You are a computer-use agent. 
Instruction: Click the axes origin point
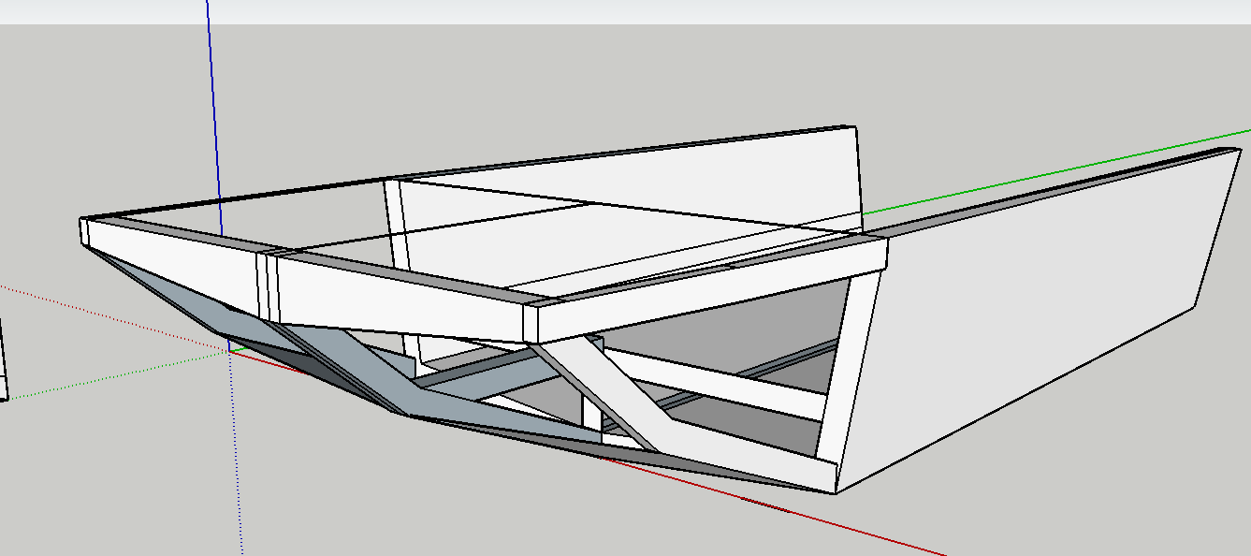[x=229, y=351]
